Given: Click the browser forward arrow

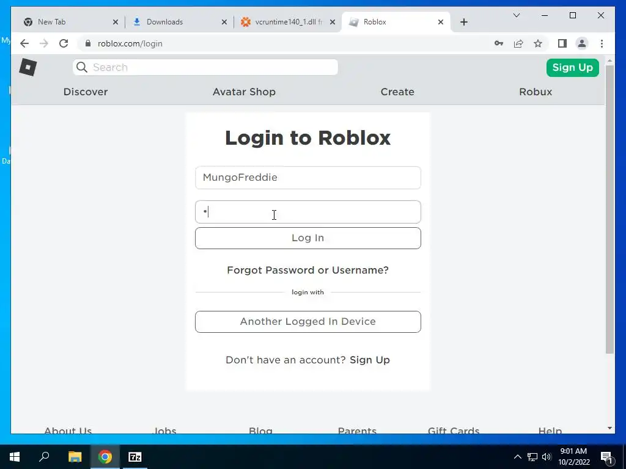Looking at the screenshot, I should tap(44, 43).
